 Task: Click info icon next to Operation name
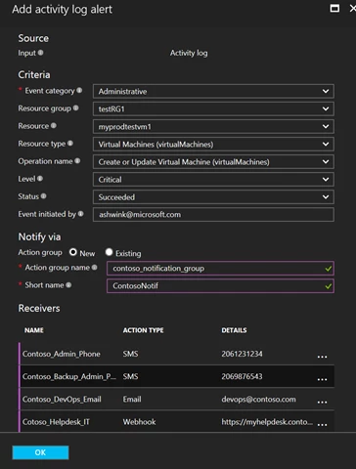77,161
